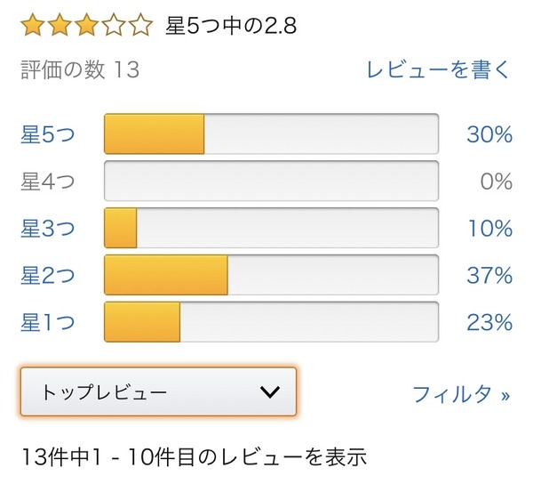
Task: Click the 10% percentage link
Action: 490,229
